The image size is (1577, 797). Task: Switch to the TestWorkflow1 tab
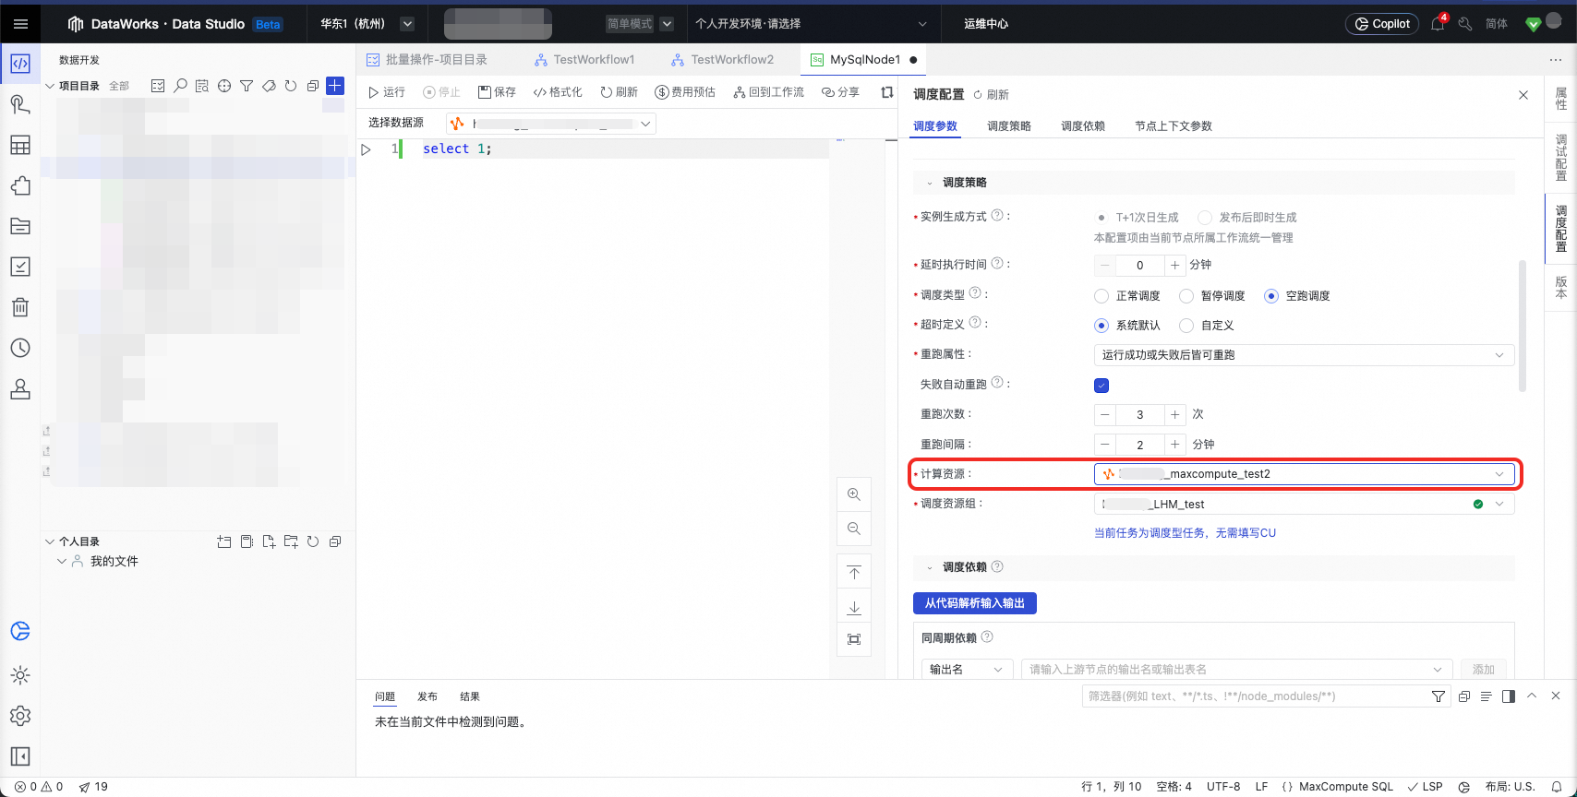(x=585, y=60)
